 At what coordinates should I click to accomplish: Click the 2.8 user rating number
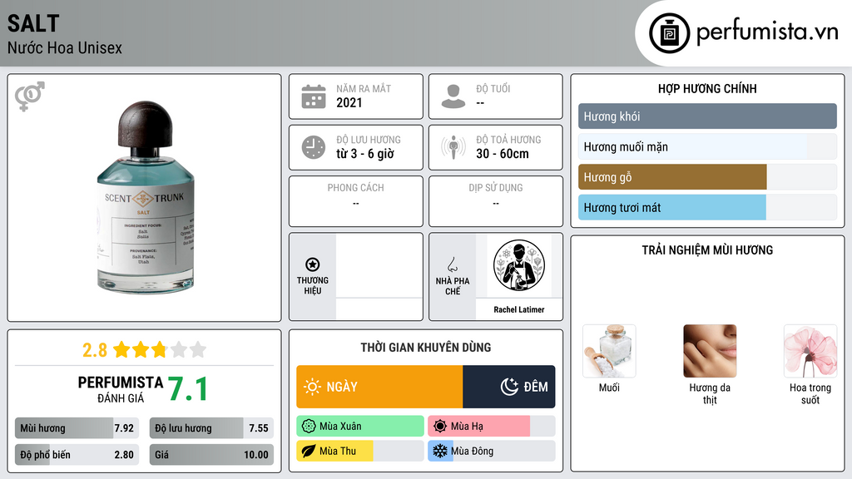[x=95, y=350]
